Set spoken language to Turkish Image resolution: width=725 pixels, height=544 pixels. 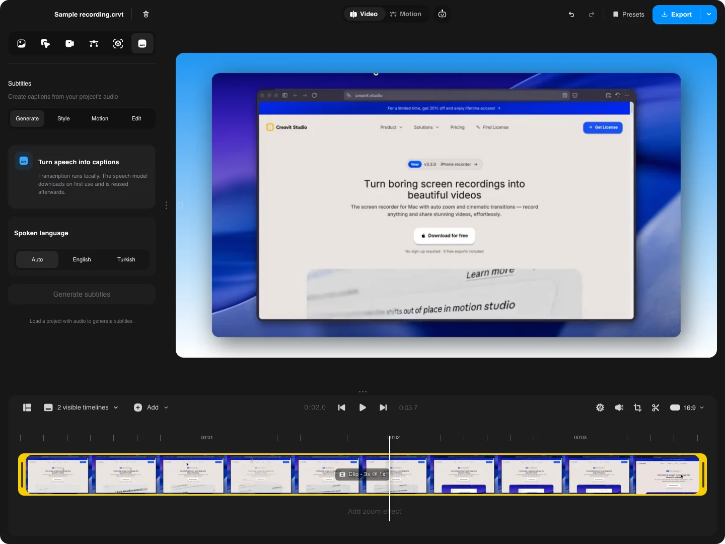pyautogui.click(x=126, y=260)
